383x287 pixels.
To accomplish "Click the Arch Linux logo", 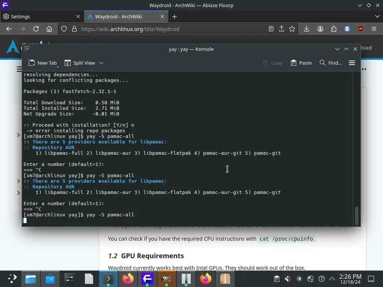I will [13, 46].
